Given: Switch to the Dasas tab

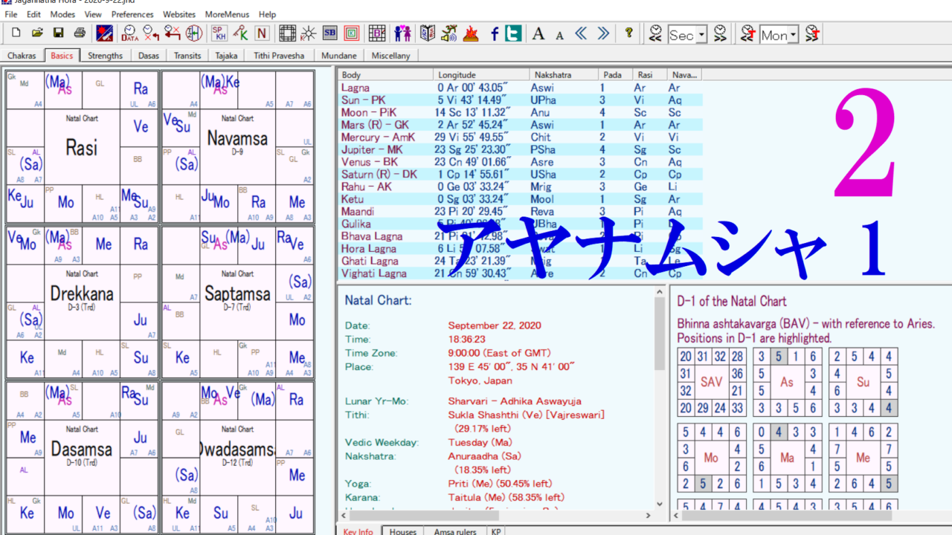Looking at the screenshot, I should point(149,56).
